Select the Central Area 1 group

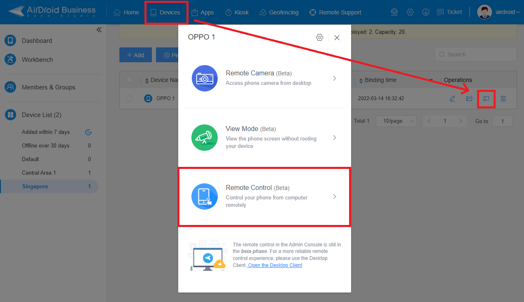[39, 173]
